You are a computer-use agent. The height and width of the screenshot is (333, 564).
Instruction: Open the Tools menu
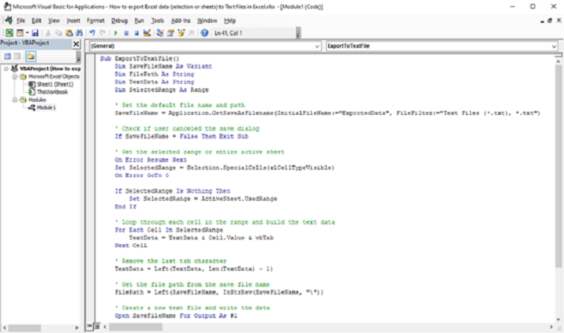[x=157, y=20]
